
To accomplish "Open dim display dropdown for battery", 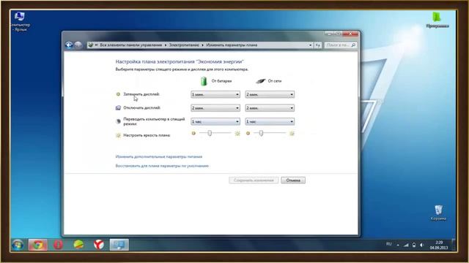I will (215, 94).
